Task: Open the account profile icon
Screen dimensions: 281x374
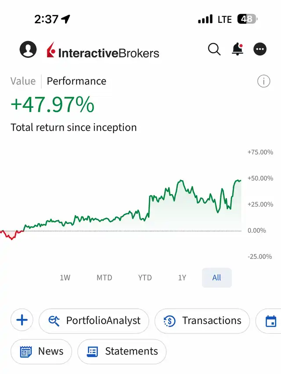Action: [x=28, y=50]
